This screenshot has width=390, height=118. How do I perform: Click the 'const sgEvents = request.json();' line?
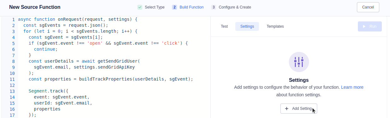click(x=66, y=25)
